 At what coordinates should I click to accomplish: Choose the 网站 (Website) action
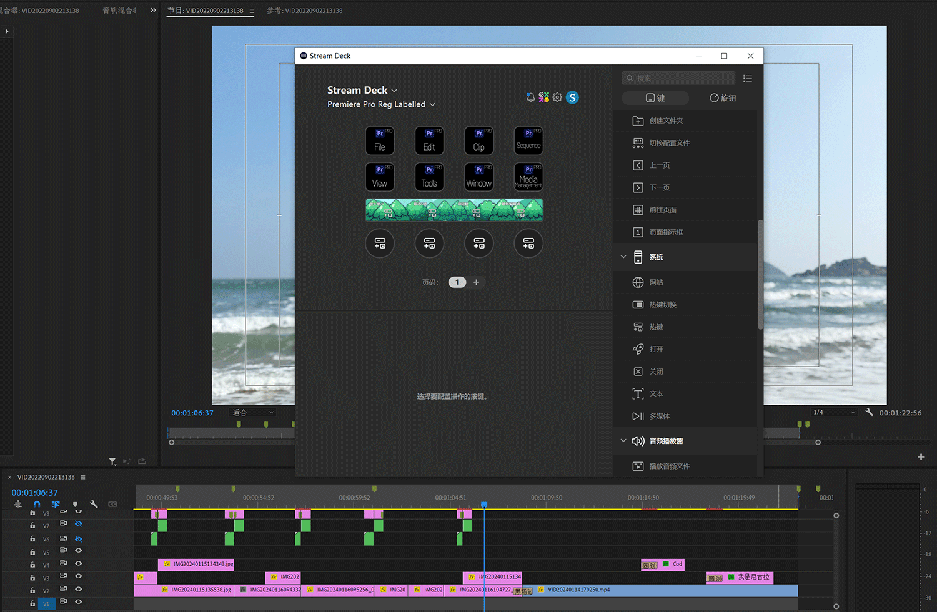[x=656, y=282]
